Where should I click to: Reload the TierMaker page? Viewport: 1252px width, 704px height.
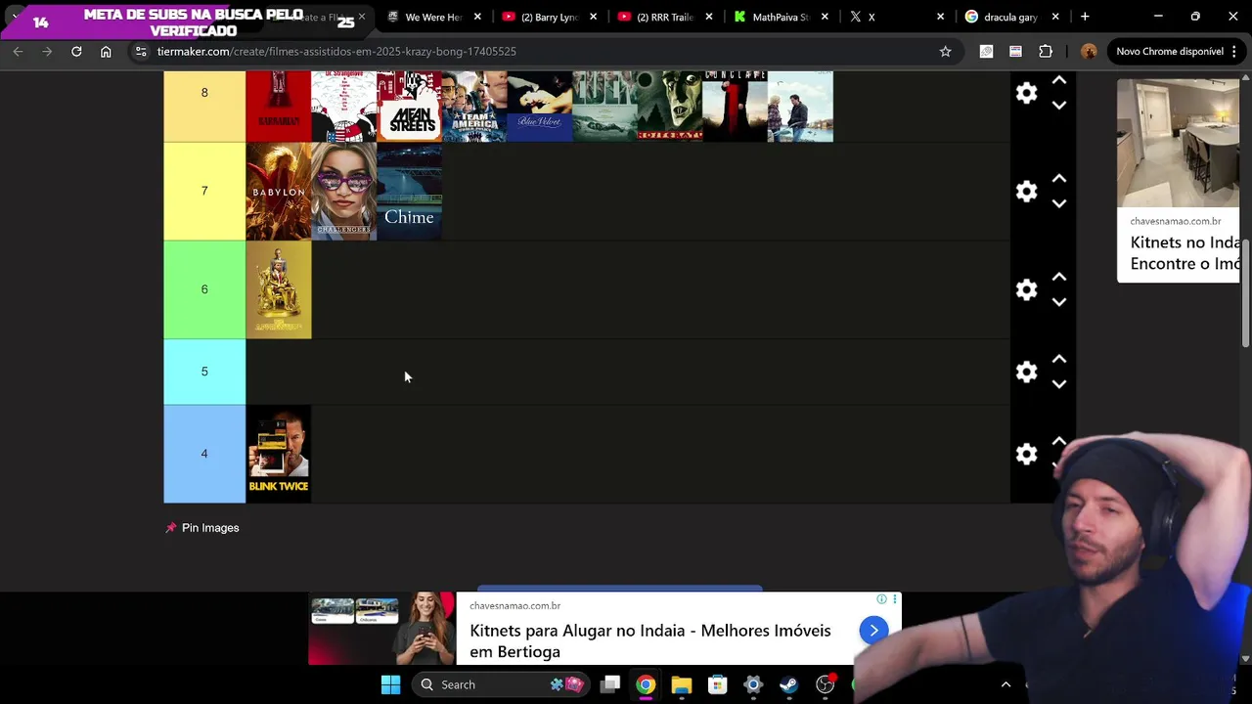click(x=76, y=51)
